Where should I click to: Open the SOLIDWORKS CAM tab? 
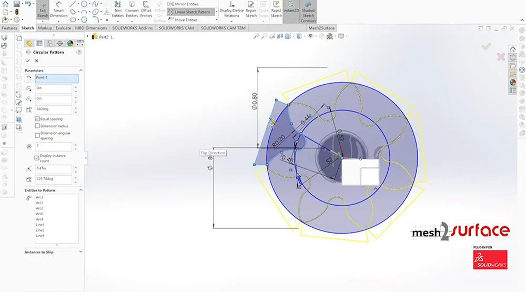[x=176, y=28]
